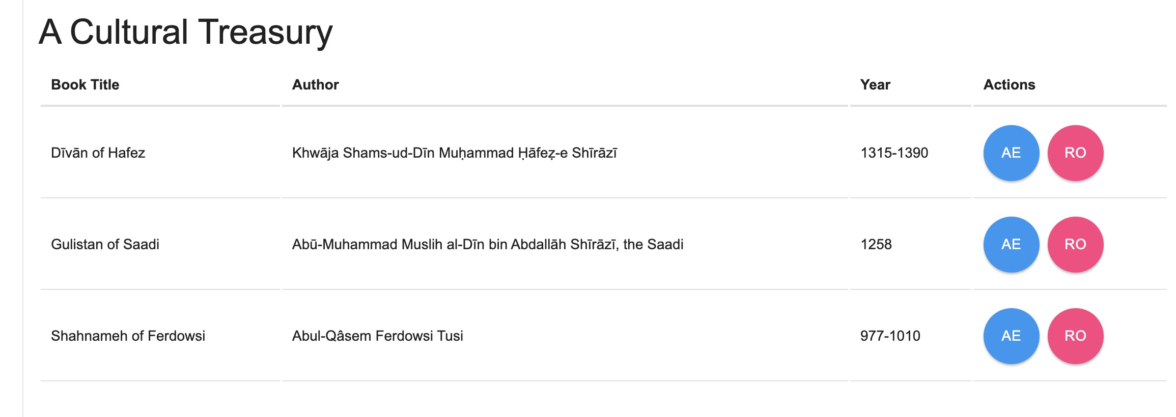Screen dimensions: 1176x417
Task: Click the Actions column header
Action: pos(1009,84)
